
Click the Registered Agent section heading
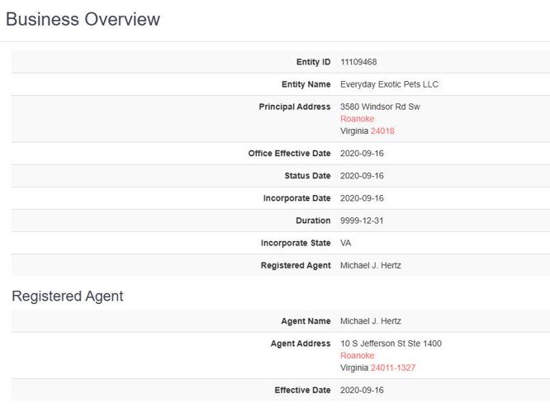(x=68, y=296)
